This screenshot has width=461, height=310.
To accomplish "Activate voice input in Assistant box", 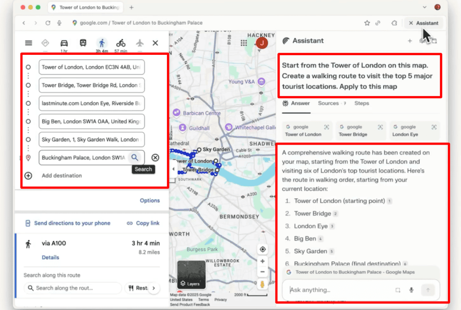I will (x=411, y=290).
